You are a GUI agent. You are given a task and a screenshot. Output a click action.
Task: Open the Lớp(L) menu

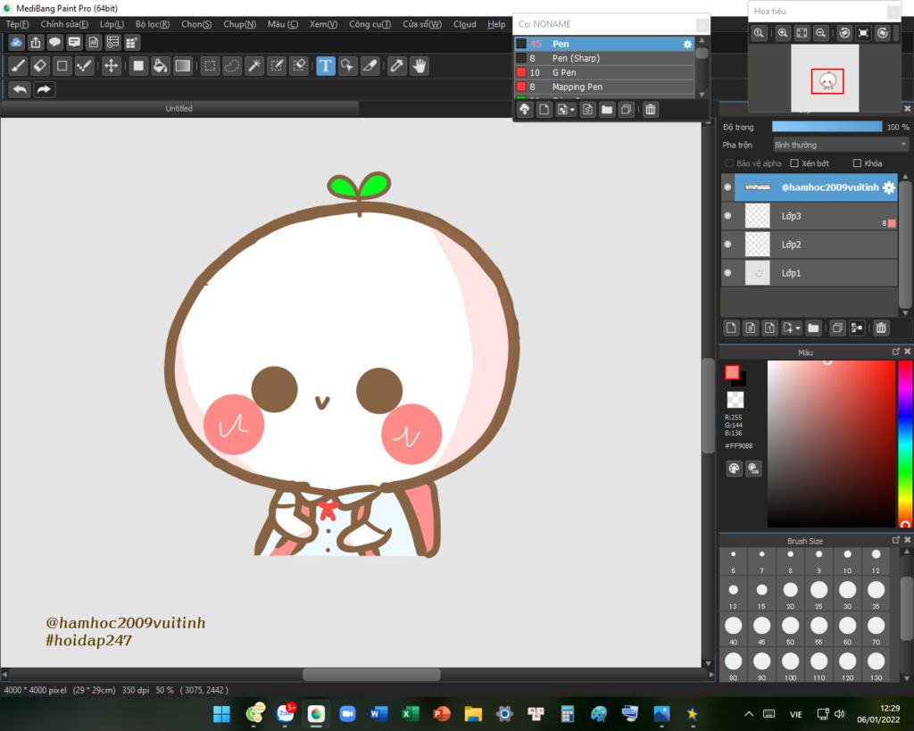tap(112, 24)
